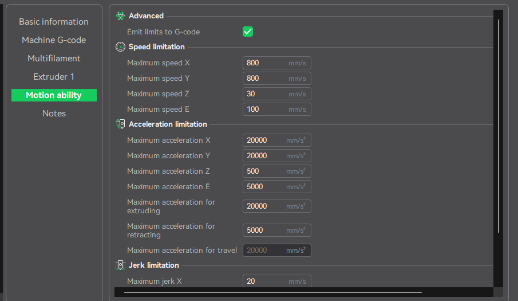518x301 pixels.
Task: Click Maximum acceleration for retracting field
Action: (x=277, y=230)
